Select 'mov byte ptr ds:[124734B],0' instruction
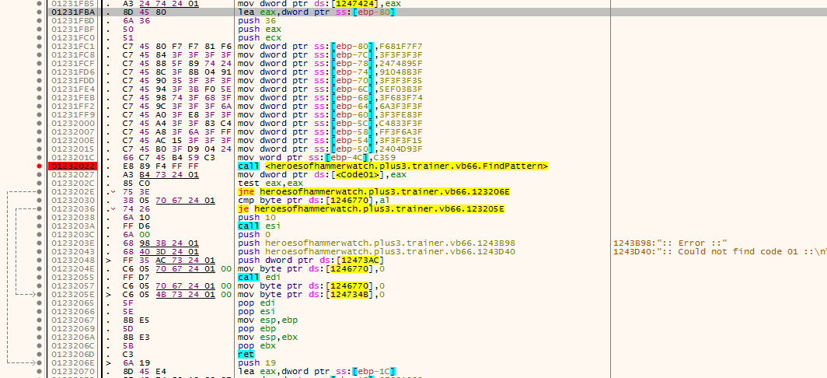This screenshot has width=827, height=378. tap(311, 294)
